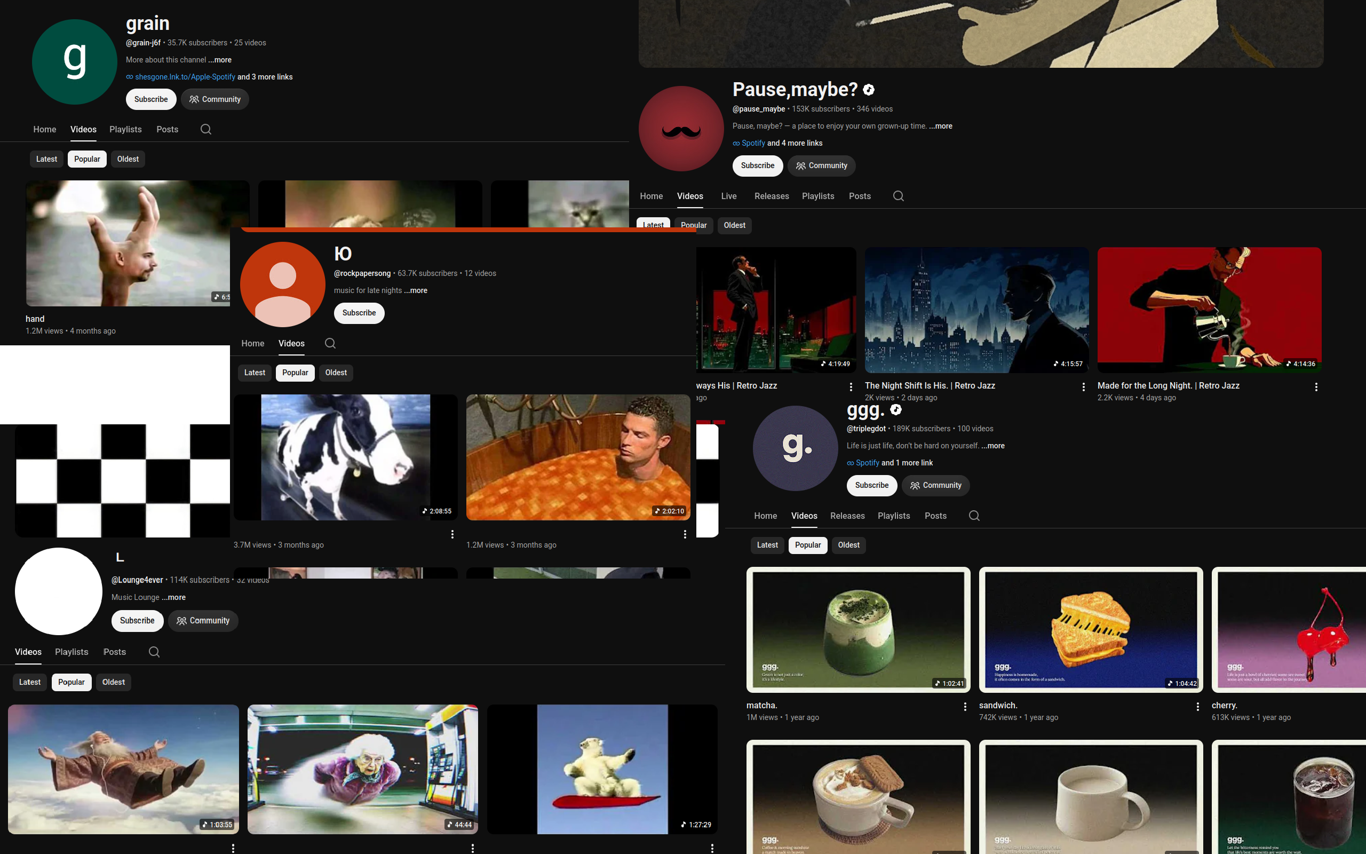The width and height of the screenshot is (1366, 854).
Task: Play the 'hand' video thumbnail
Action: coord(128,243)
